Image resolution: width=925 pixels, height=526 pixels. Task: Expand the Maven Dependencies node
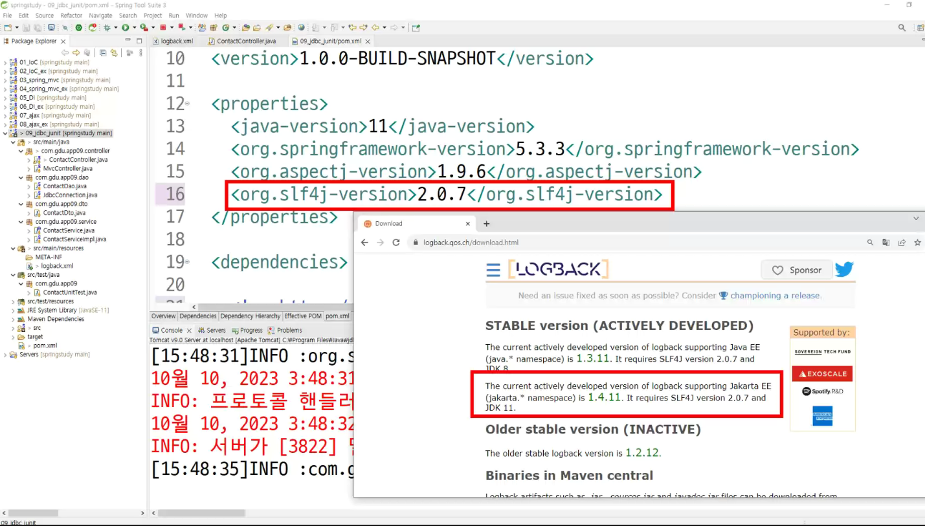13,319
